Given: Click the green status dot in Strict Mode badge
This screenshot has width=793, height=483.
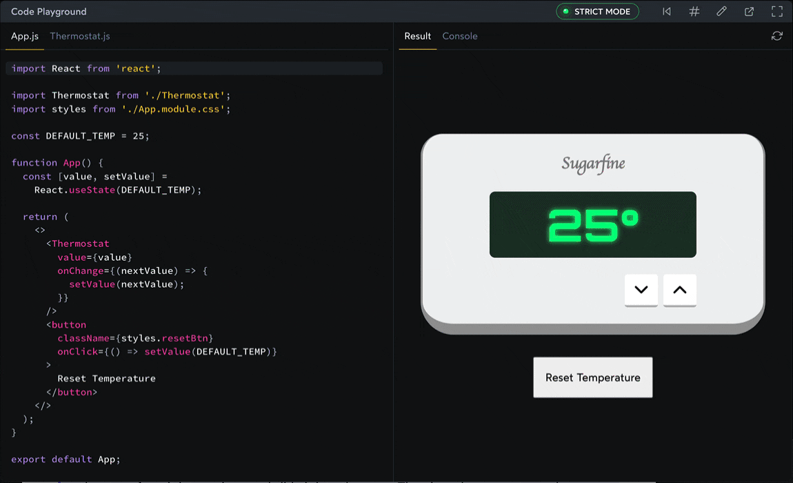Looking at the screenshot, I should click(x=566, y=11).
